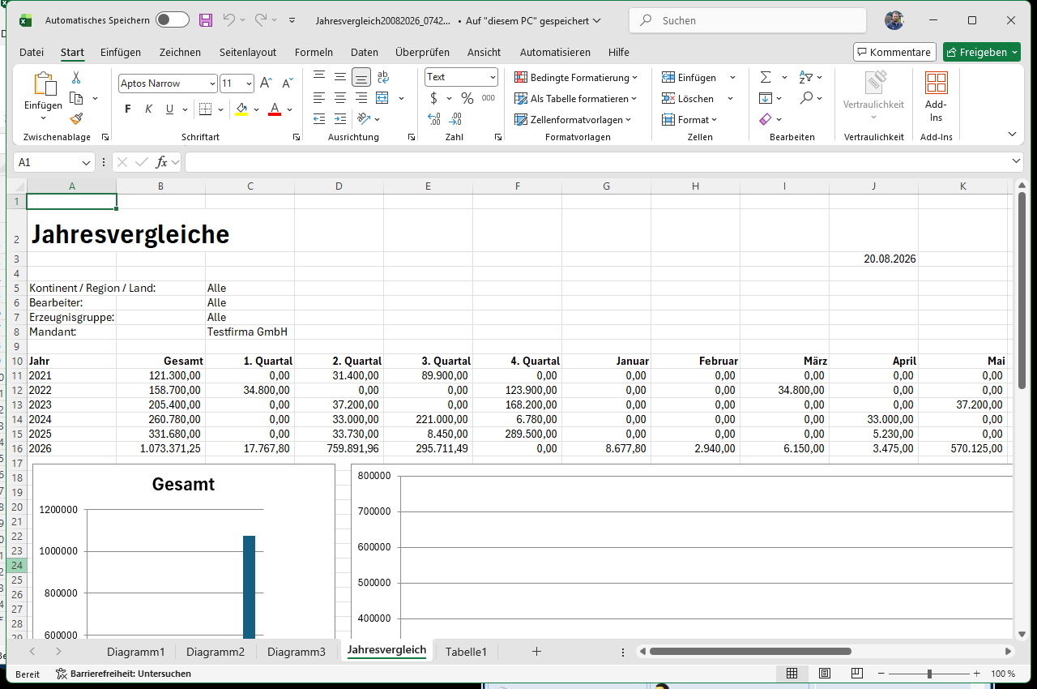The width and height of the screenshot is (1037, 689).
Task: Toggle align text left
Action: pos(319,98)
